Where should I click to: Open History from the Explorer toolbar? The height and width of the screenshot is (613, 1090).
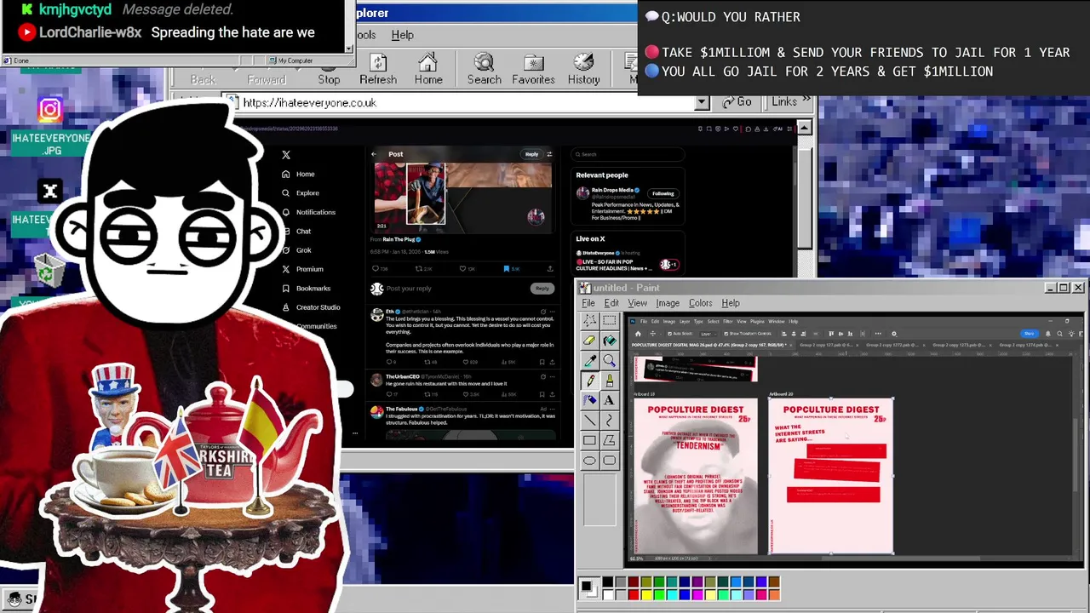tap(583, 69)
